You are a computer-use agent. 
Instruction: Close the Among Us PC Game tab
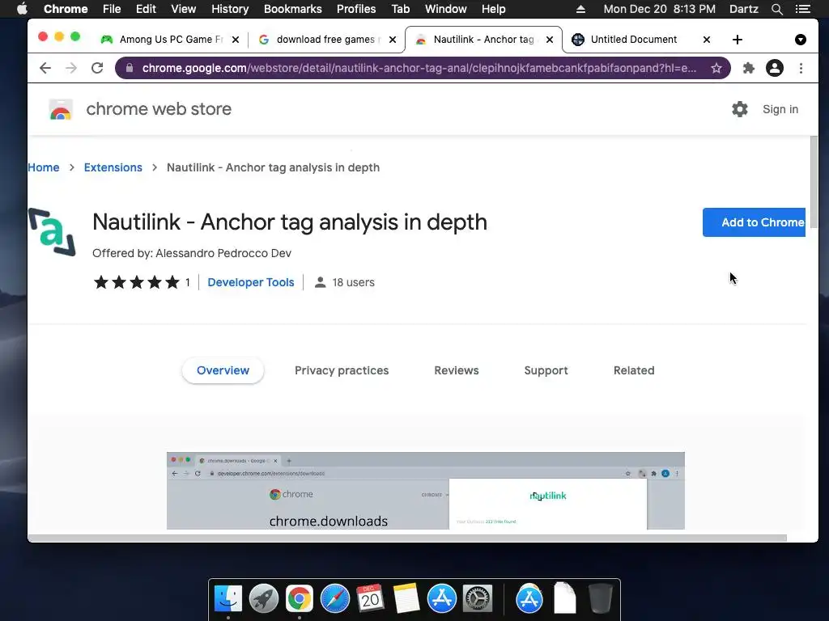(236, 40)
